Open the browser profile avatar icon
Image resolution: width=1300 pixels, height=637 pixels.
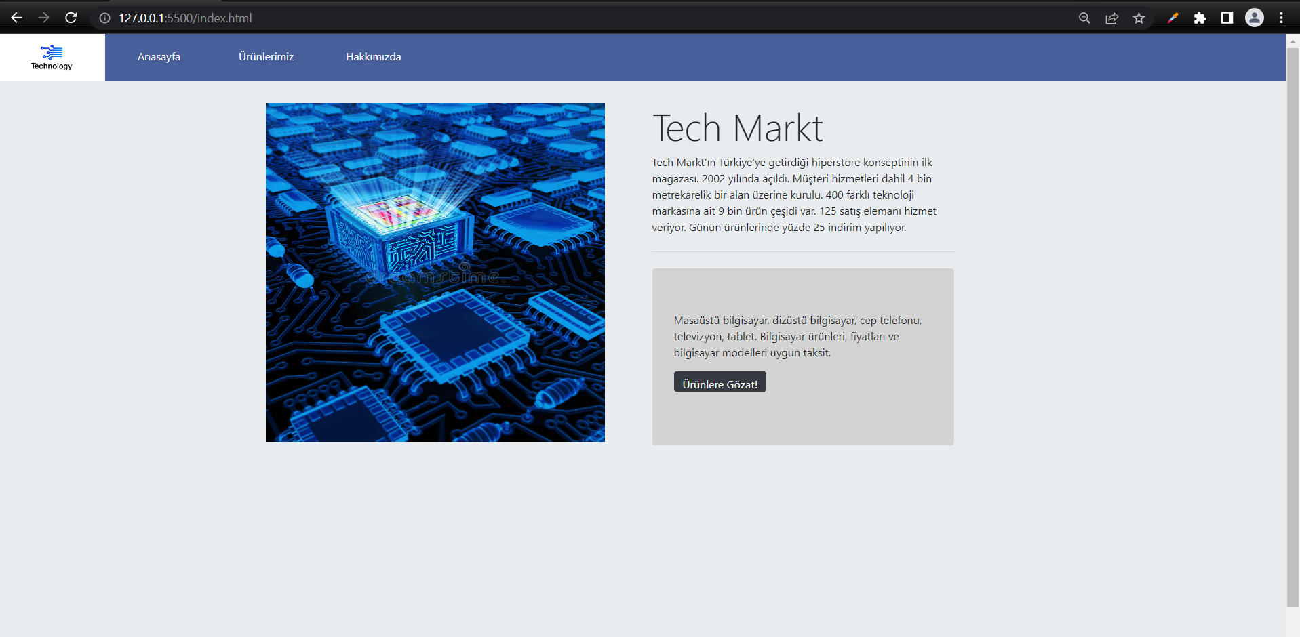click(x=1254, y=18)
